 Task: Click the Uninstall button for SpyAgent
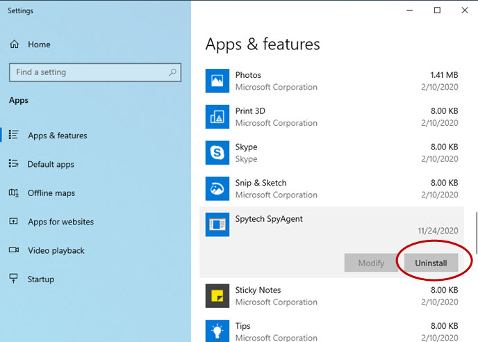[431, 263]
